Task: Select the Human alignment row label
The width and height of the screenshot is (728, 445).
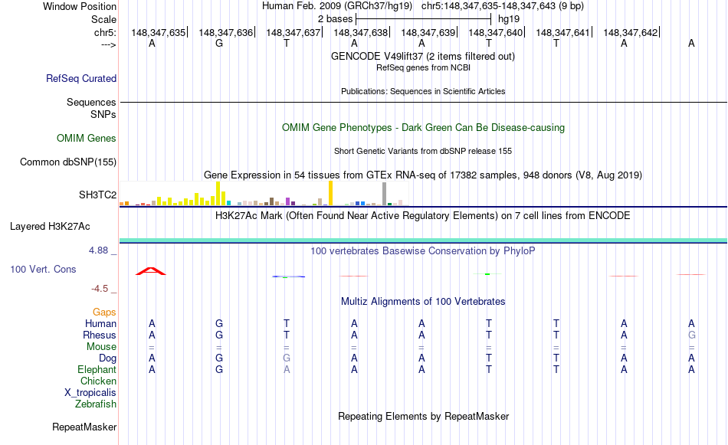Action: (x=100, y=323)
